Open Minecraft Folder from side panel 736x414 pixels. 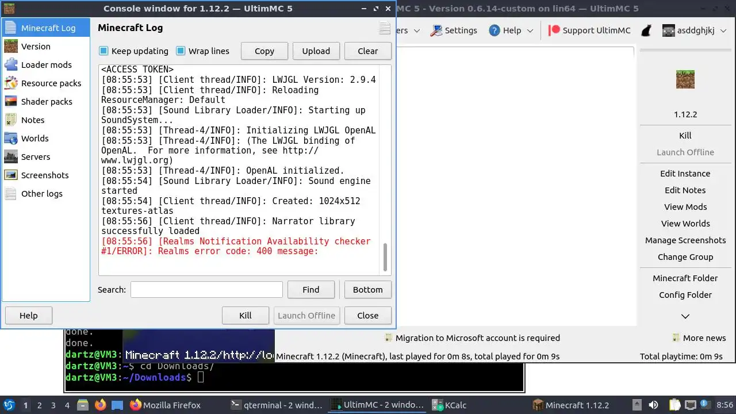point(685,278)
